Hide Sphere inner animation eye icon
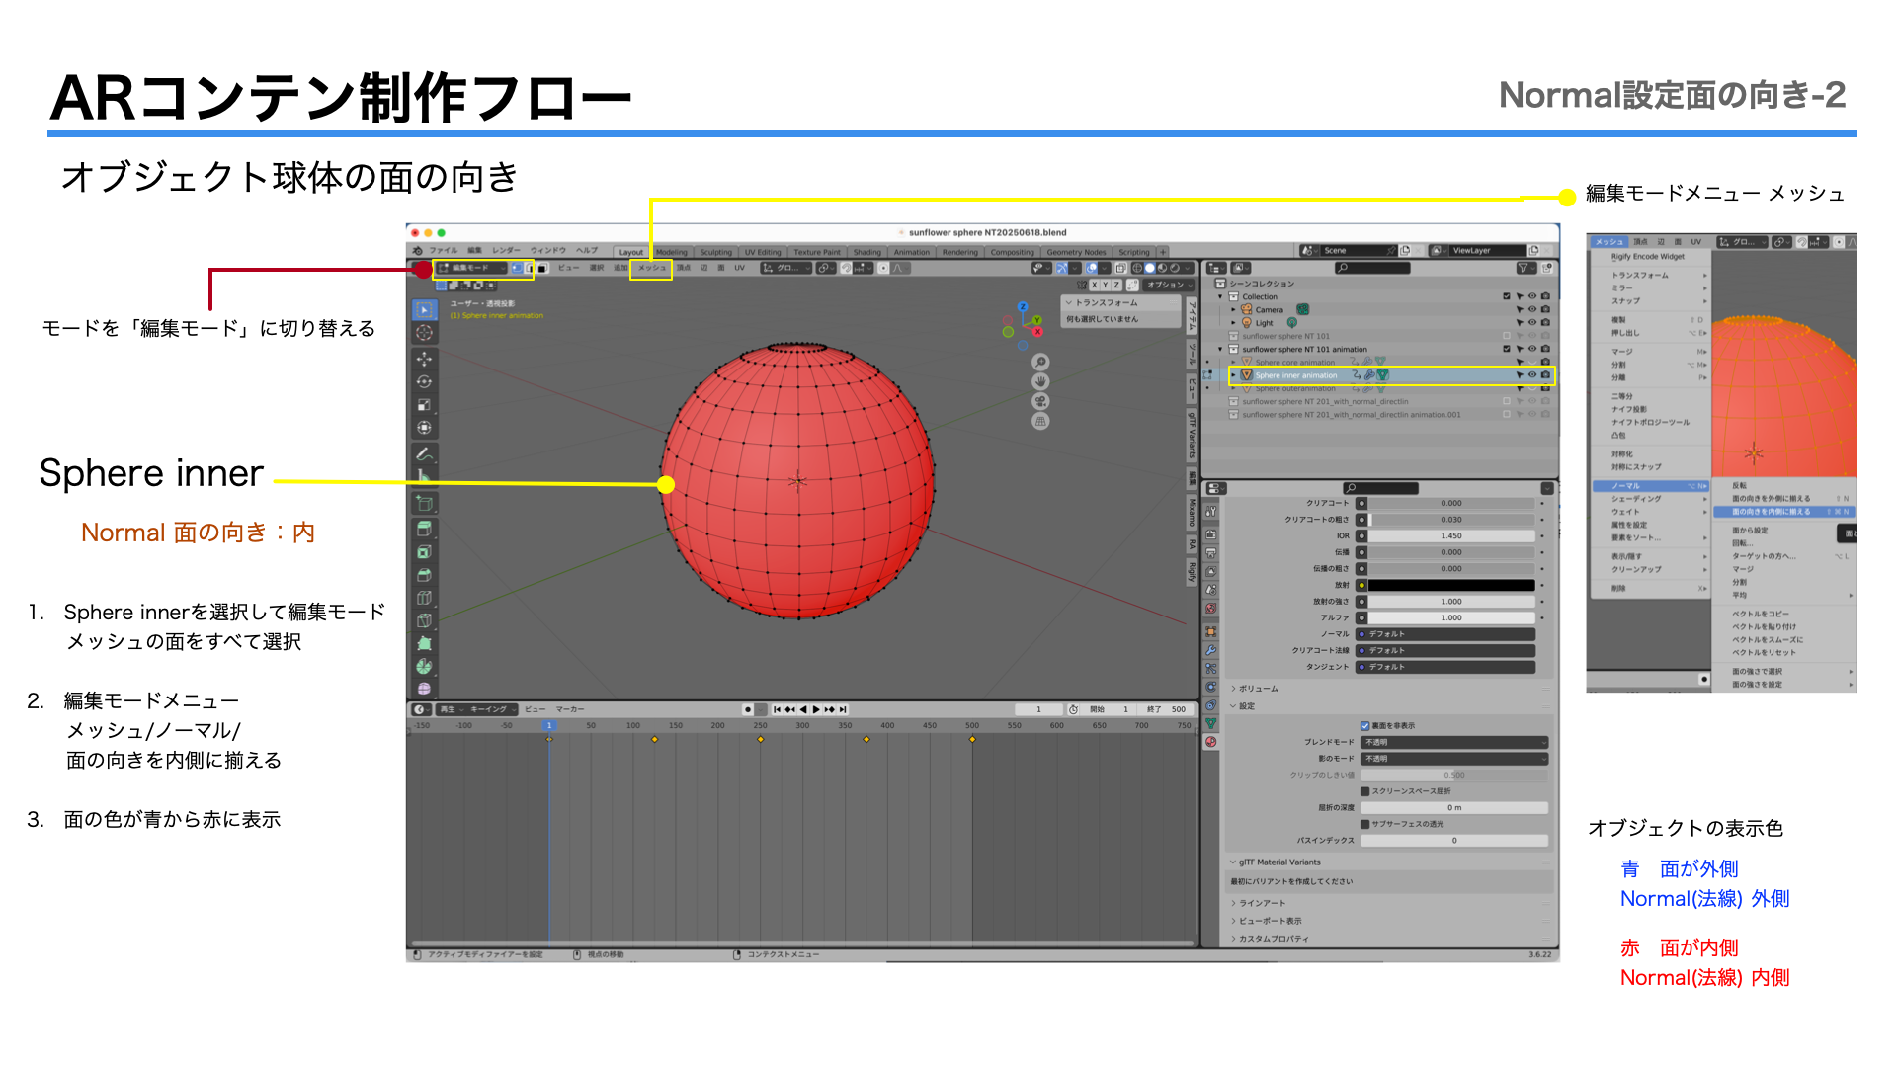1897x1067 pixels. pos(1532,375)
